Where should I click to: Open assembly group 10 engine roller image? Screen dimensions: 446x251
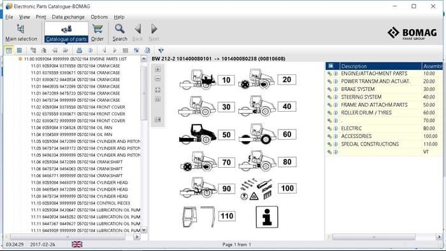pos(198,79)
